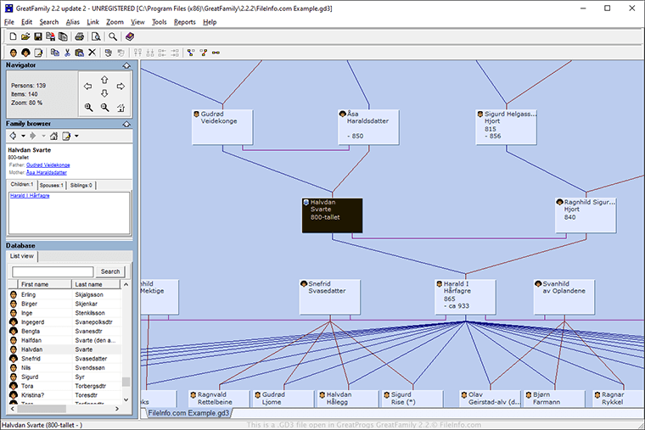
Task: Click the magnifier Search toolbar icon
Action: [112, 36]
